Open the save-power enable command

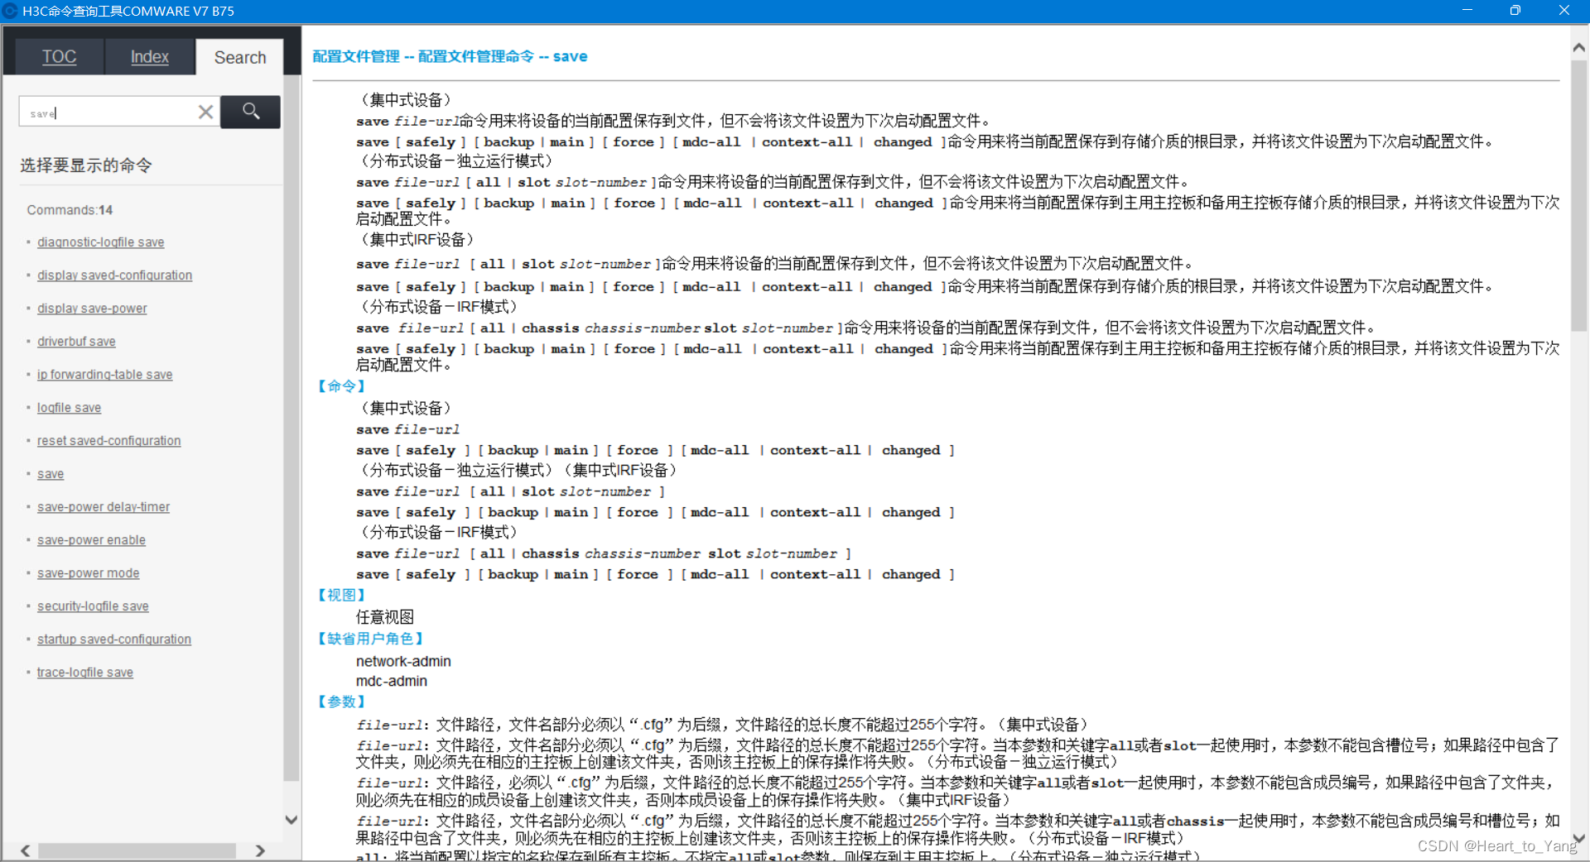pos(91,540)
